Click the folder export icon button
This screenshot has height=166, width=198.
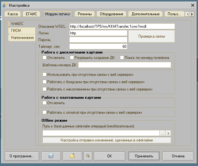click(x=72, y=156)
